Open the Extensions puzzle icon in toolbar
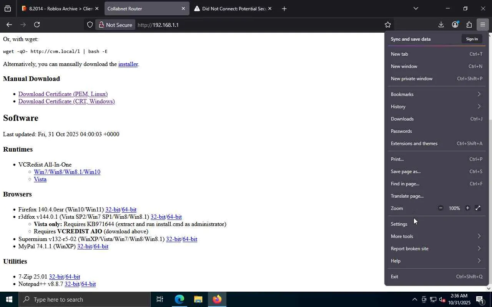Viewport: 492px width, 307px height. pyautogui.click(x=469, y=25)
